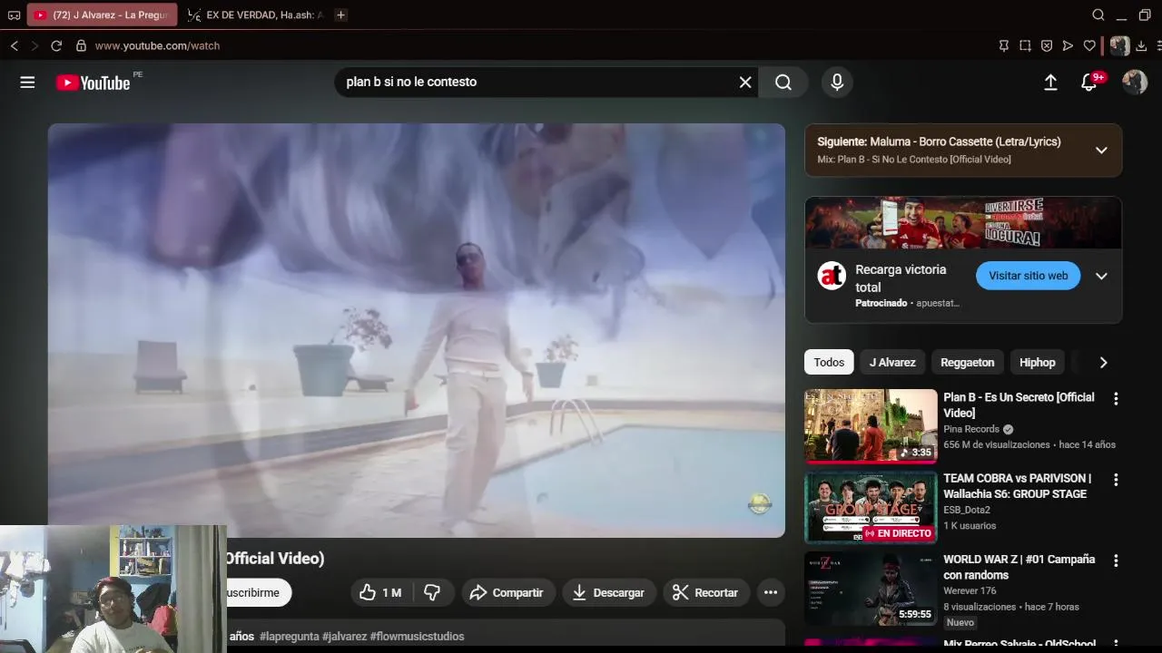Open the YouTube account avatar menu
This screenshot has width=1162, height=653.
click(x=1135, y=83)
